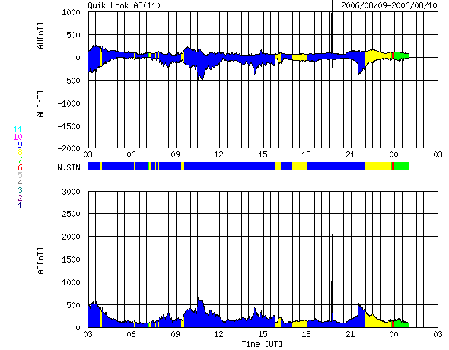
Task: Click the '-1500' tick on AU/AL axis
Action: click(68, 126)
